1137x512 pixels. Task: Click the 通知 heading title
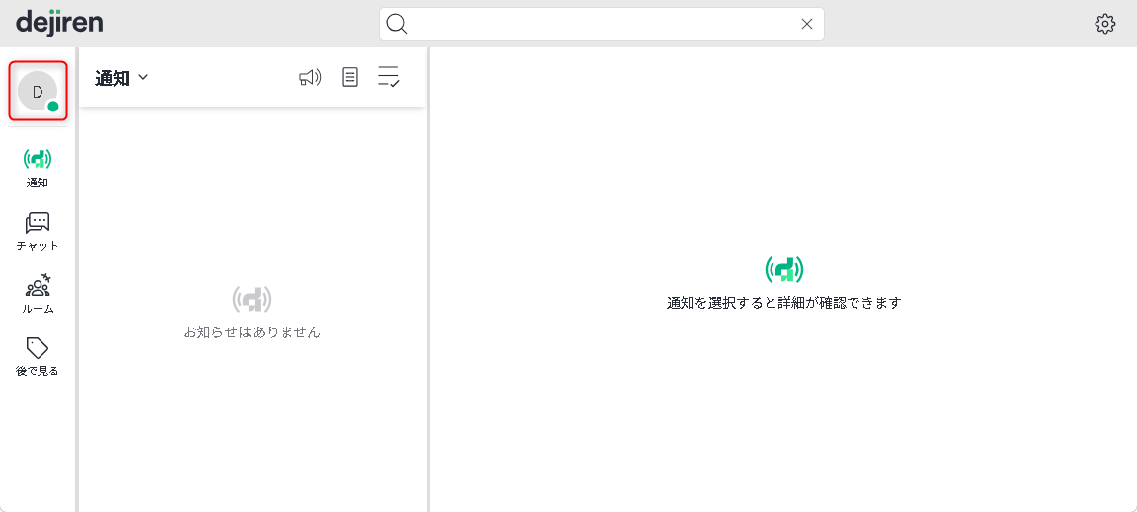point(113,78)
